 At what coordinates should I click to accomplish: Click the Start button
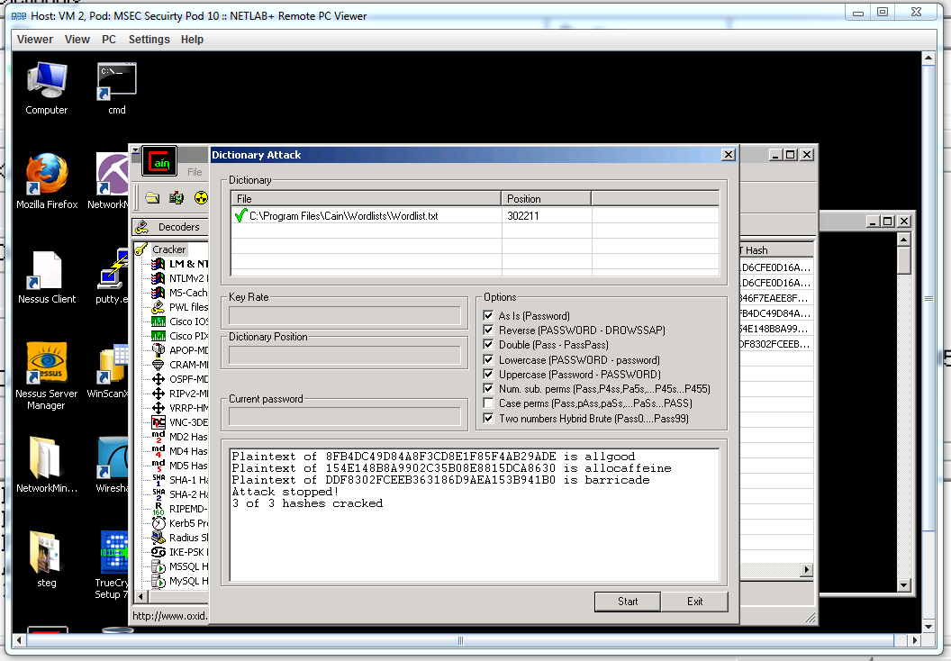pyautogui.click(x=627, y=601)
